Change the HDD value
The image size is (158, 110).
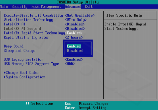click(x=70, y=64)
